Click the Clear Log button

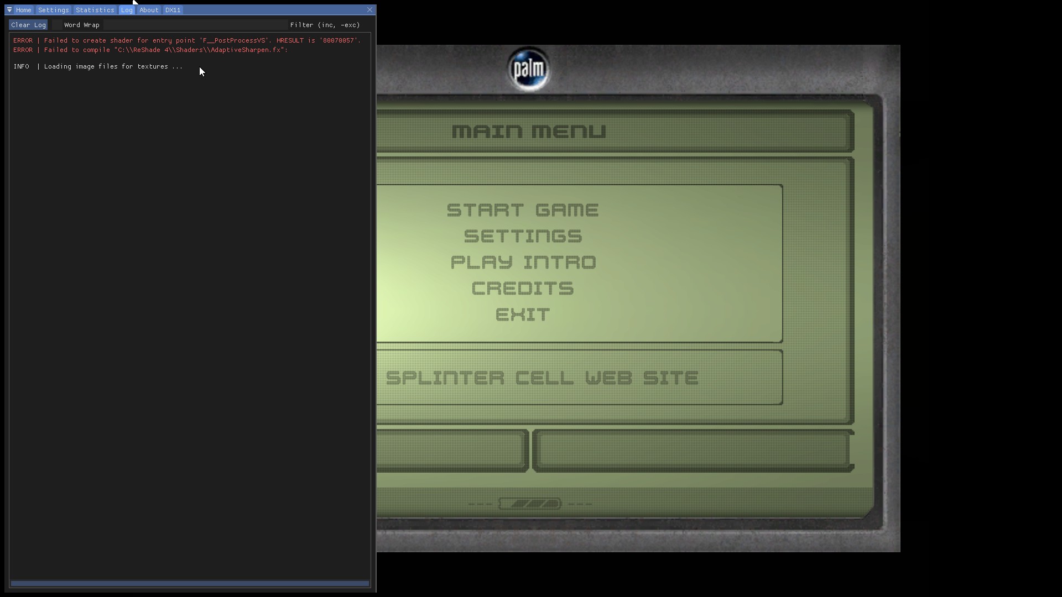tap(28, 25)
